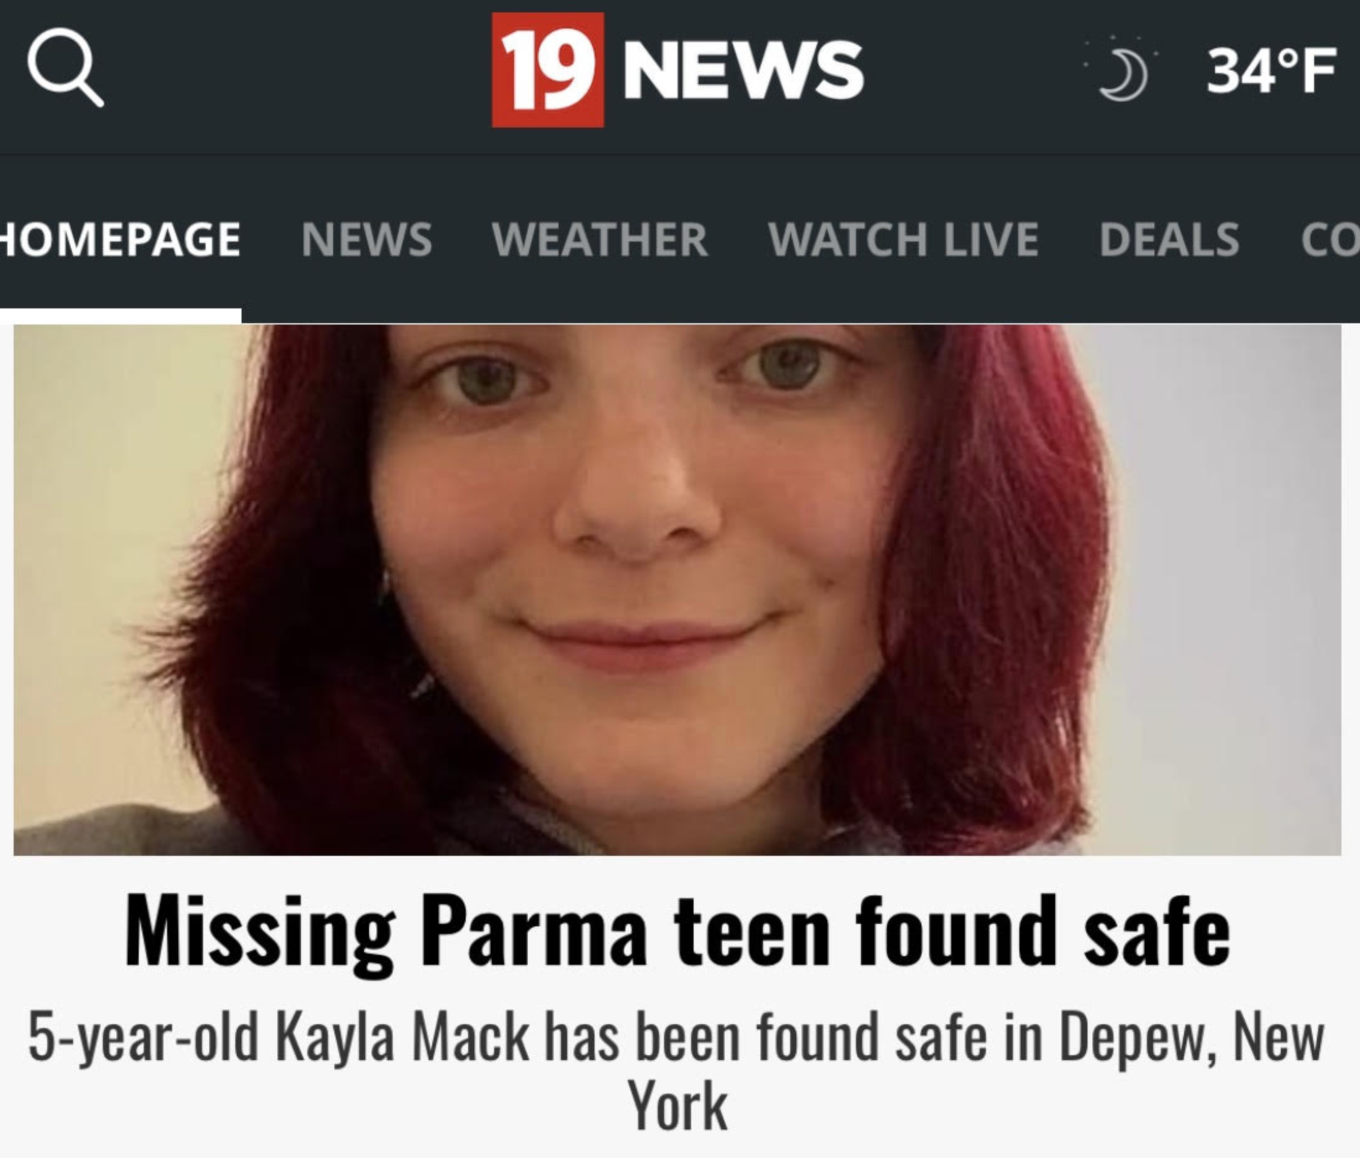Open the search magnifying glass icon
The width and height of the screenshot is (1360, 1158).
coord(66,67)
